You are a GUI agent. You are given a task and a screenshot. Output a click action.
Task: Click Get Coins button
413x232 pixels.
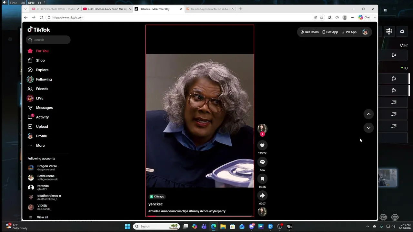pyautogui.click(x=309, y=32)
